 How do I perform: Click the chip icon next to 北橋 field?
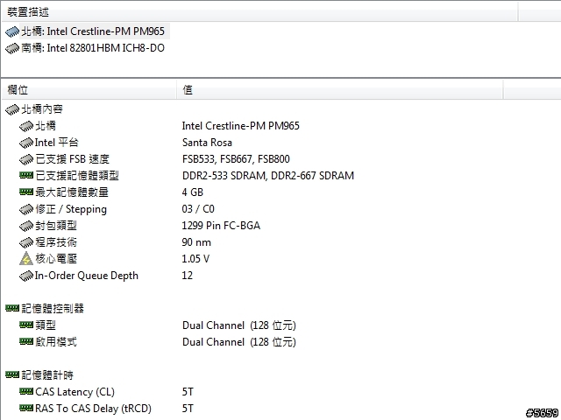[26, 126]
